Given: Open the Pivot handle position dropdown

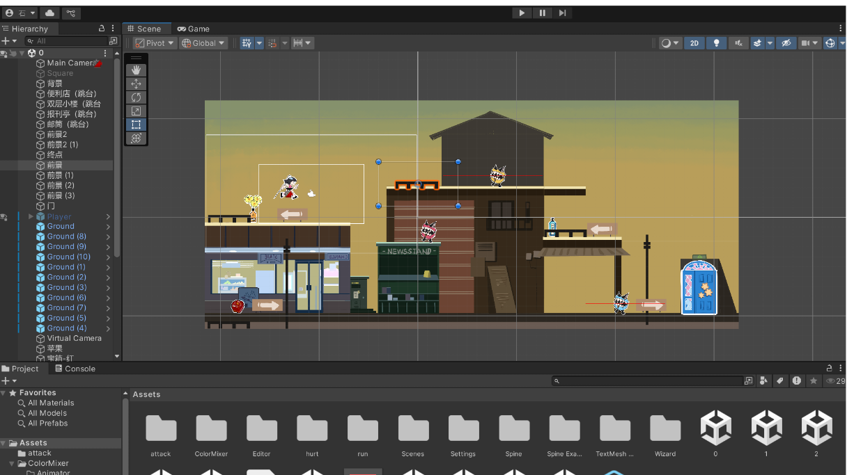Looking at the screenshot, I should click(x=155, y=43).
